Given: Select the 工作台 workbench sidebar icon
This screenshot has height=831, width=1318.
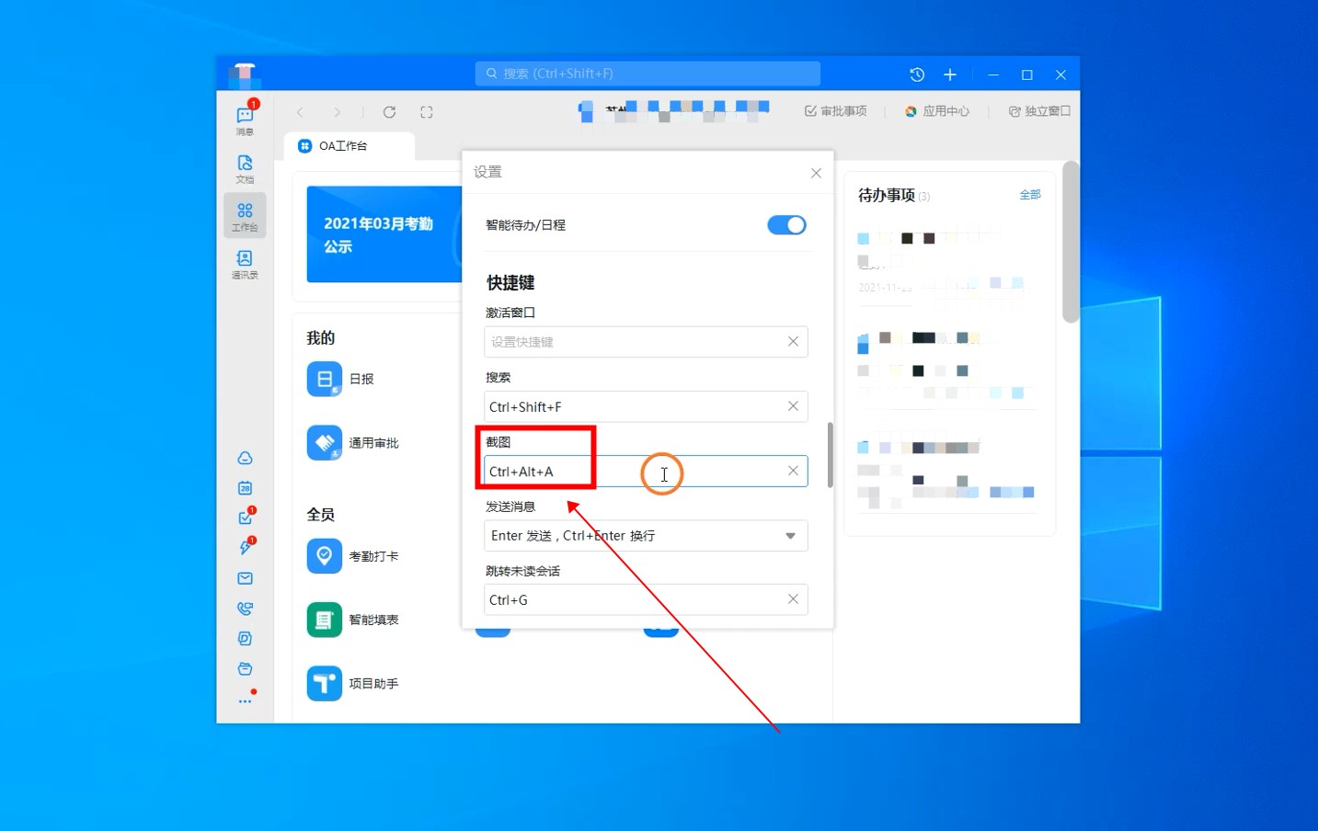Looking at the screenshot, I should point(245,216).
